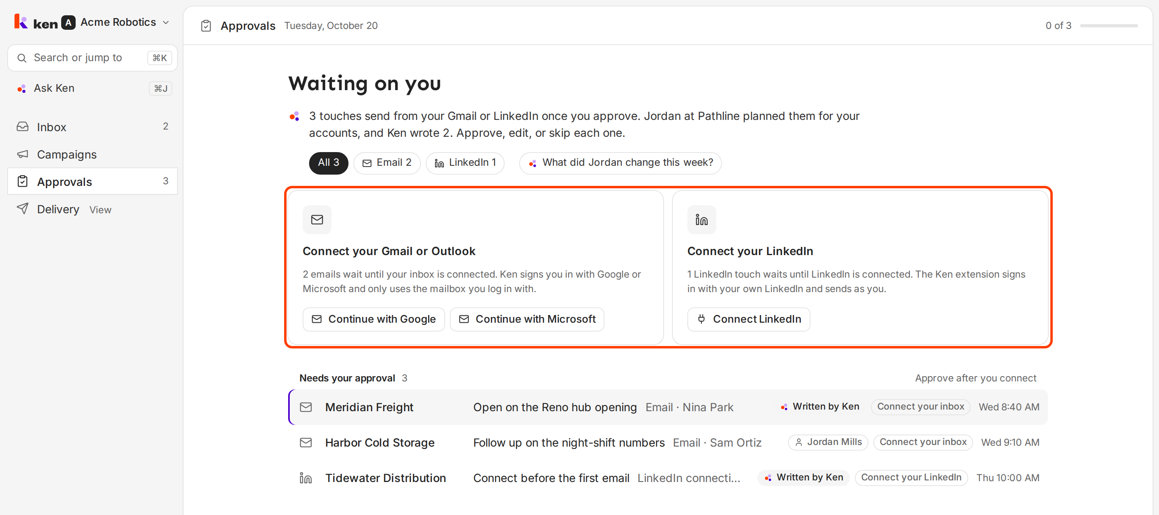Click the mail icon in Email 2 chip
The width and height of the screenshot is (1159, 515).
click(367, 163)
